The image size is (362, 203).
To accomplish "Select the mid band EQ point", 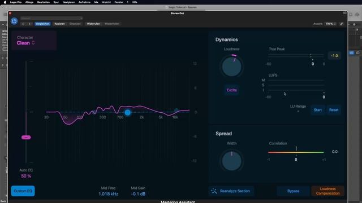I will pos(128,113).
